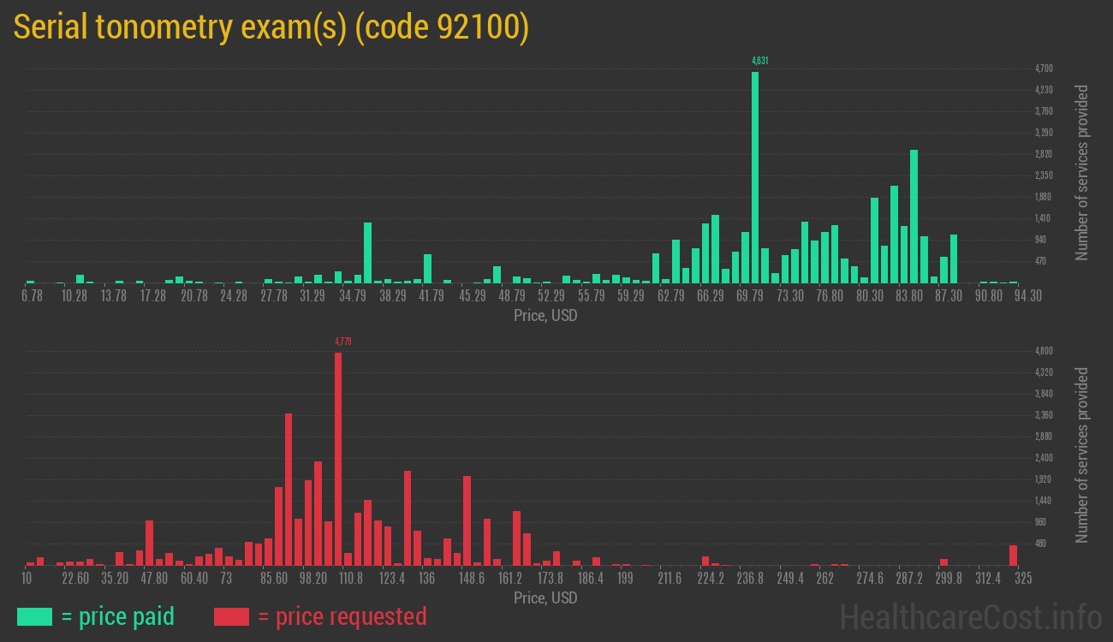
Task: Click the tallest red bar labeled 4,779
Action: click(x=338, y=458)
